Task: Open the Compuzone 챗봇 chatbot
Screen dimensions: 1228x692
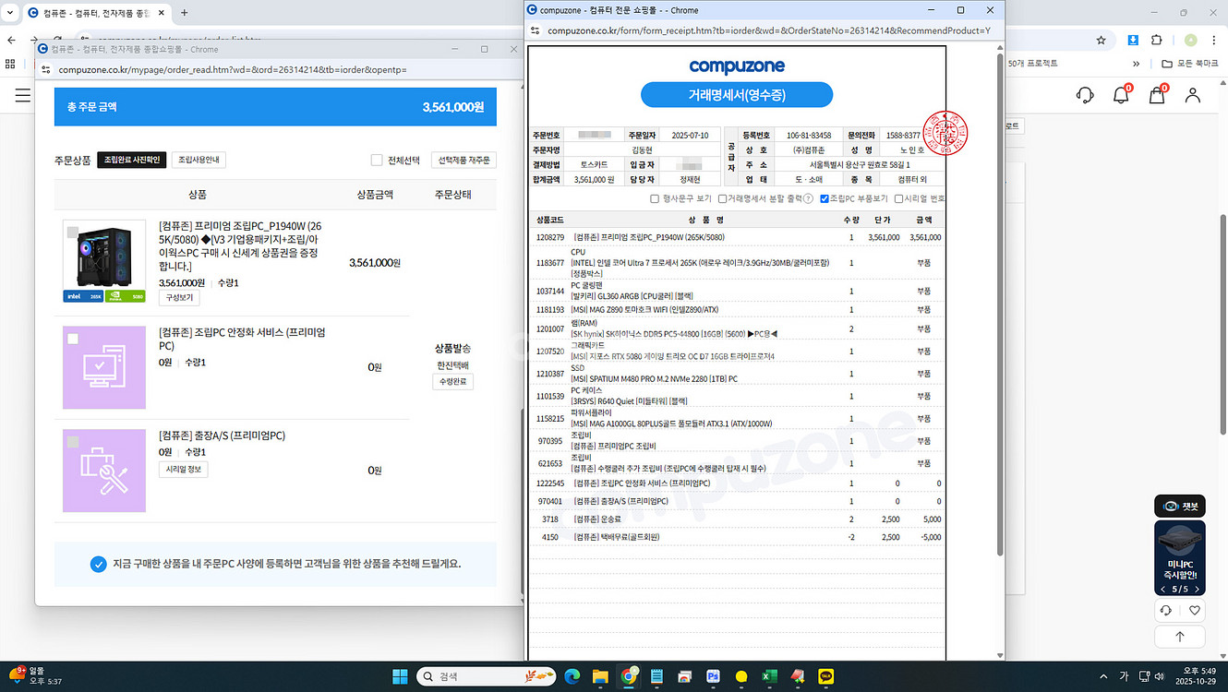Action: point(1179,506)
